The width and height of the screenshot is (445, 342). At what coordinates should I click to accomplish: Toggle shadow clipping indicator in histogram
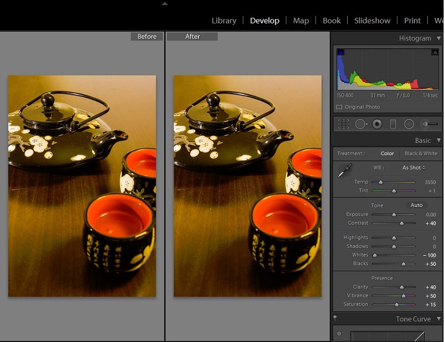pos(341,52)
